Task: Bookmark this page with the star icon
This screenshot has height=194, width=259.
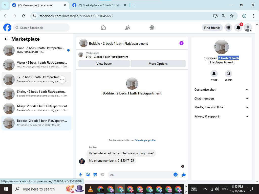Action: [232, 16]
